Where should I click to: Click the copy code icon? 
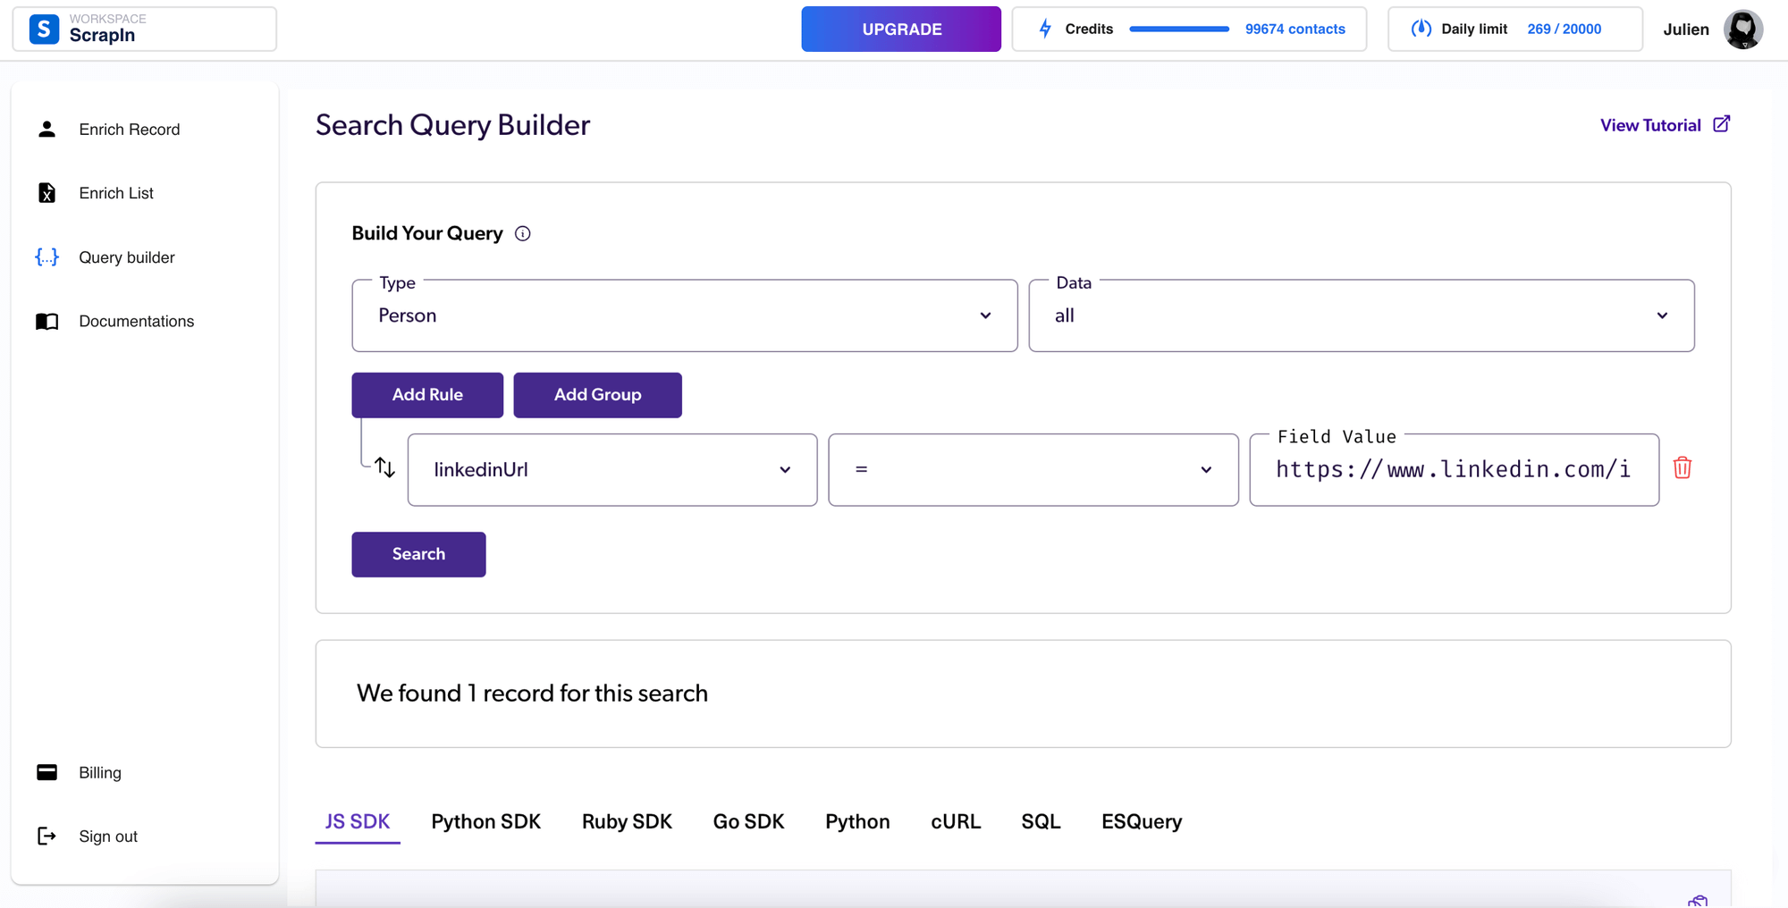1698,901
